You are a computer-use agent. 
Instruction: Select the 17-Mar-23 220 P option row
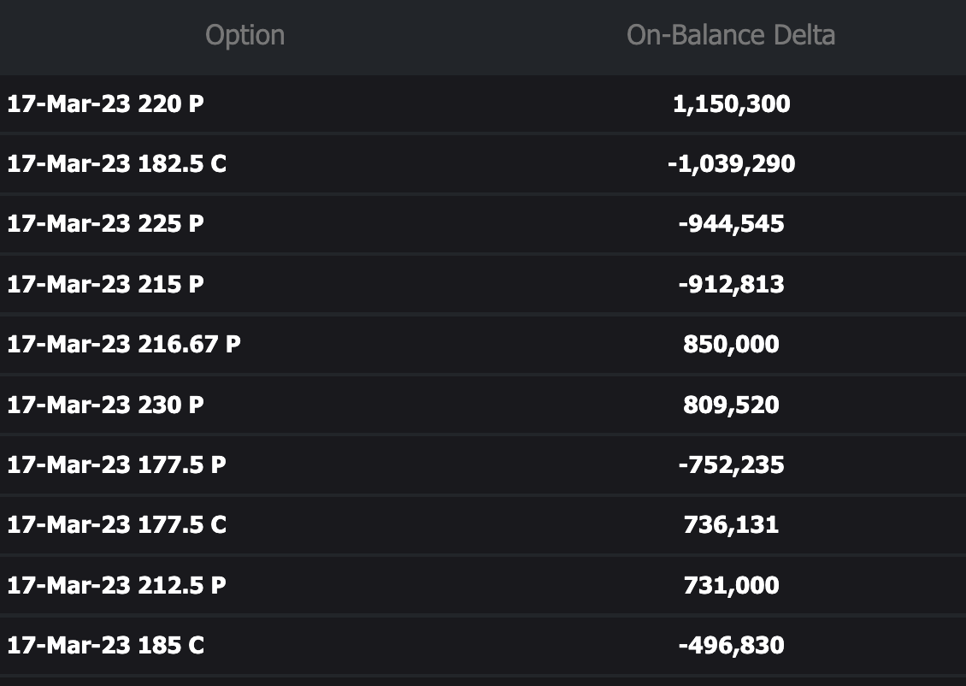coord(106,104)
